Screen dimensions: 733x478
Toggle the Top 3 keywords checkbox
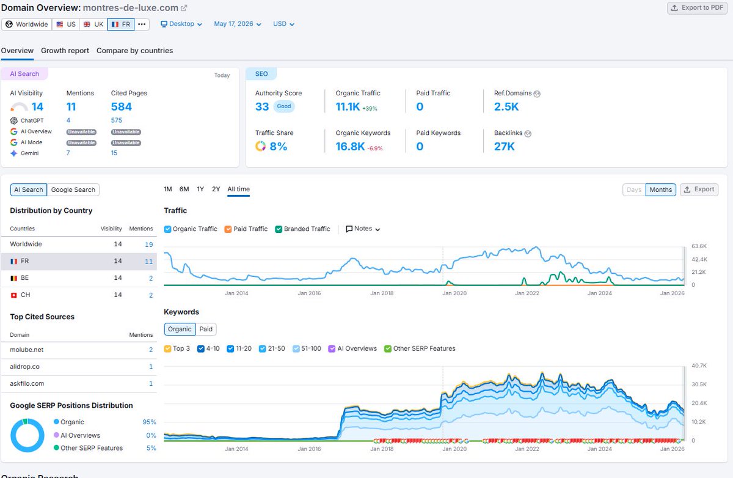click(x=168, y=348)
